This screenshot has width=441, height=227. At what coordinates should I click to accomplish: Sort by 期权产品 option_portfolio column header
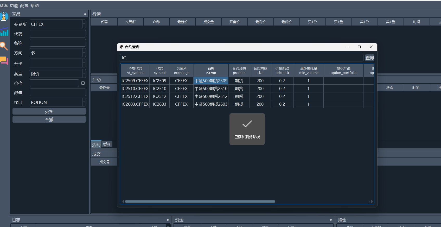(343, 70)
